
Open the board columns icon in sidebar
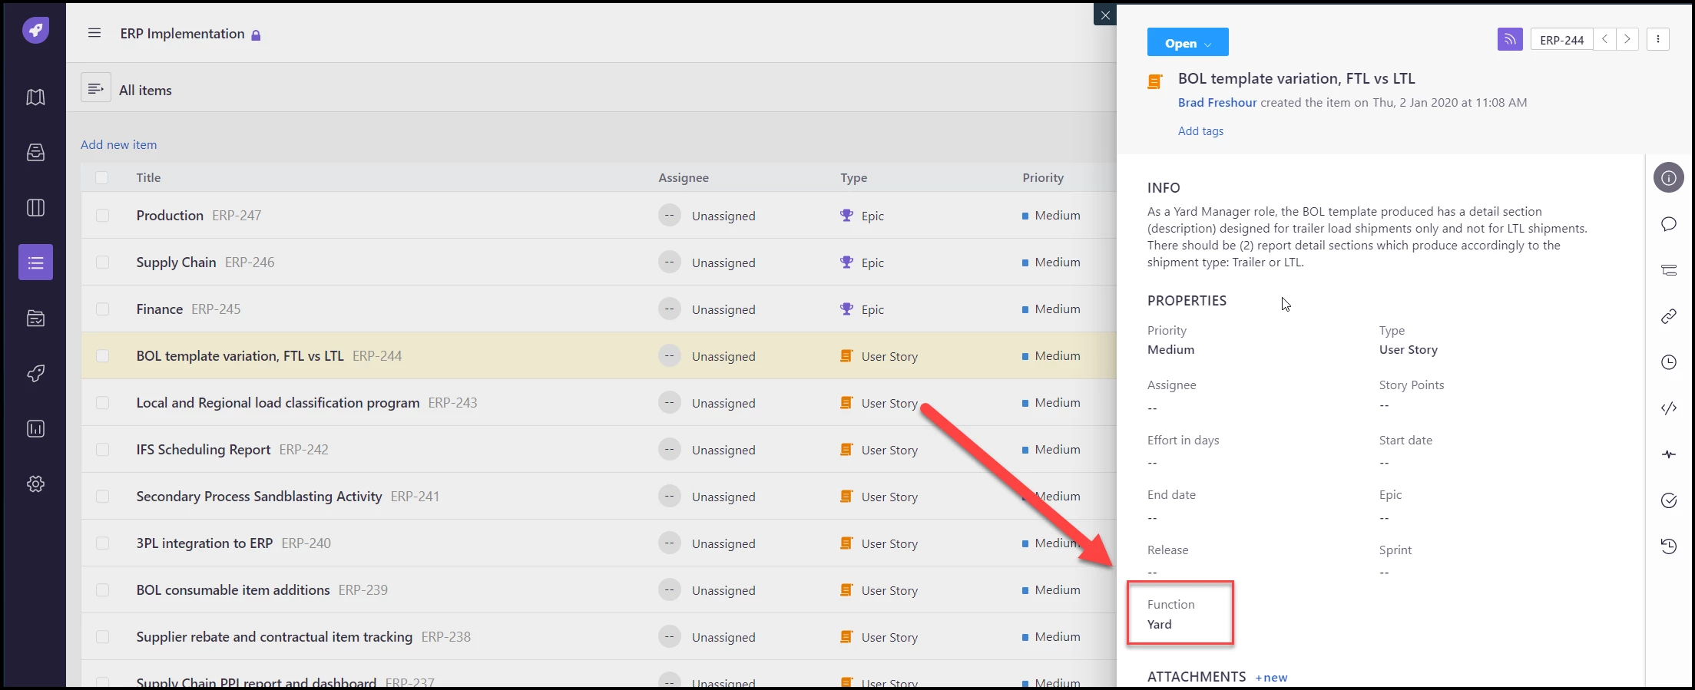[x=35, y=208]
